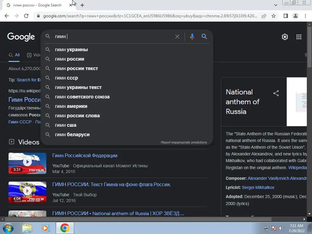Choose suggestion гимн советского союза

coord(127,97)
